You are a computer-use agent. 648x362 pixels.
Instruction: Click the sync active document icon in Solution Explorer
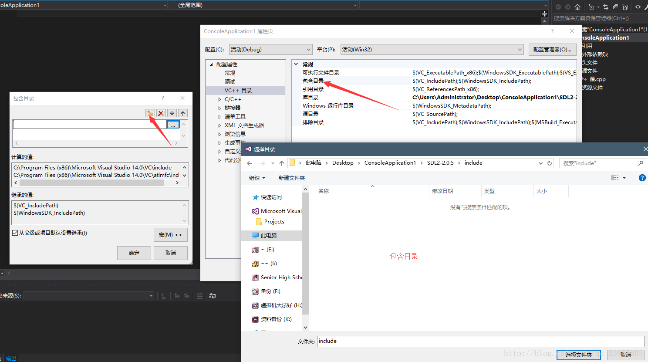[x=606, y=7]
